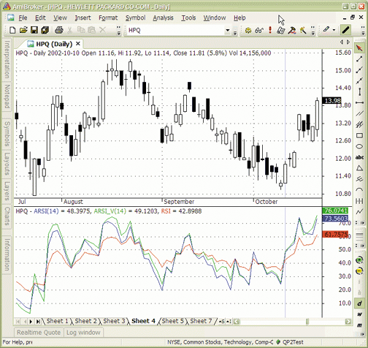Select the vertical line drawing tool
Viewport: 368px width, 348px height.
tap(359, 91)
